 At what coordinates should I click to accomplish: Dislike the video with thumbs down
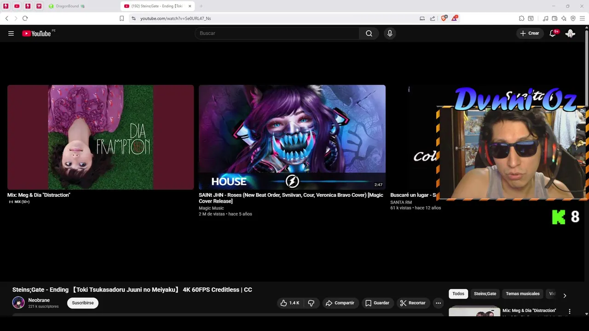pos(311,303)
